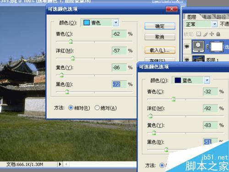229x172 pixels.
Task: Click the horizontal scrollbar left arrow
Action: tap(66, 164)
